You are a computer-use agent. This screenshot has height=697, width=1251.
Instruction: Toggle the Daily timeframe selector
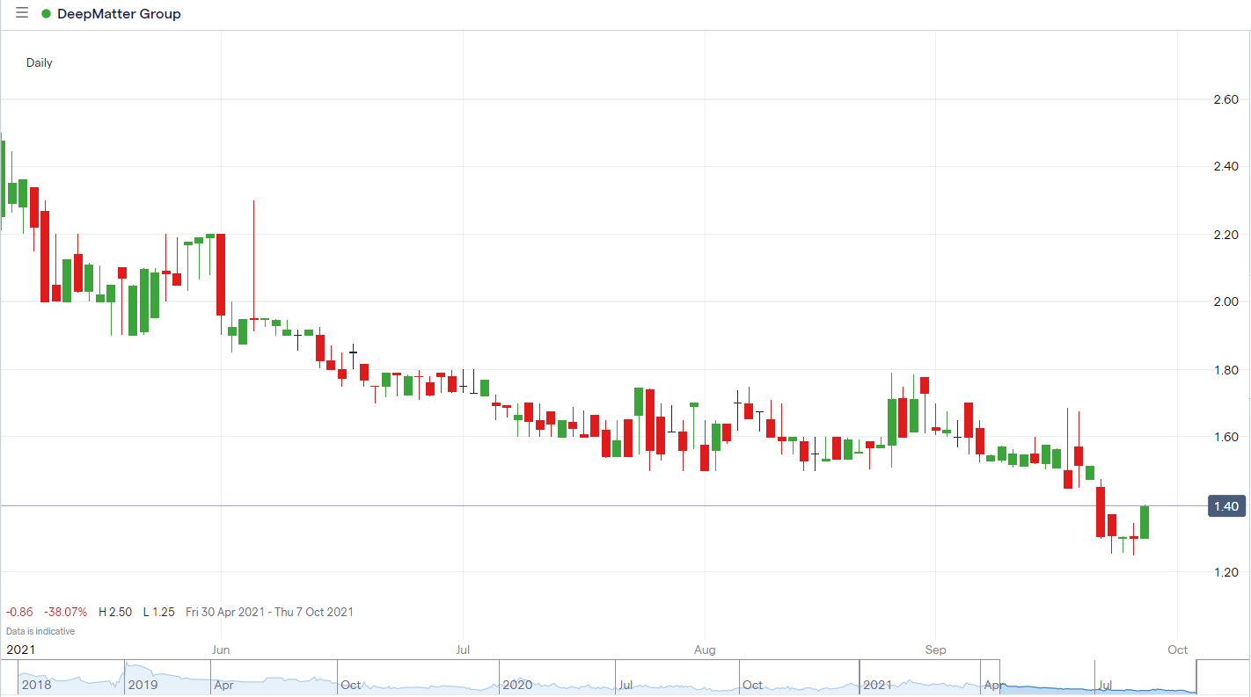click(x=39, y=62)
